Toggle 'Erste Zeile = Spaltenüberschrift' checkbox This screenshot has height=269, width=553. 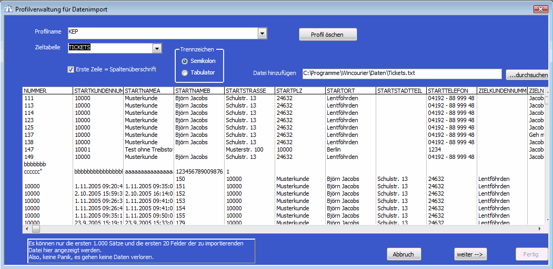tap(71, 70)
